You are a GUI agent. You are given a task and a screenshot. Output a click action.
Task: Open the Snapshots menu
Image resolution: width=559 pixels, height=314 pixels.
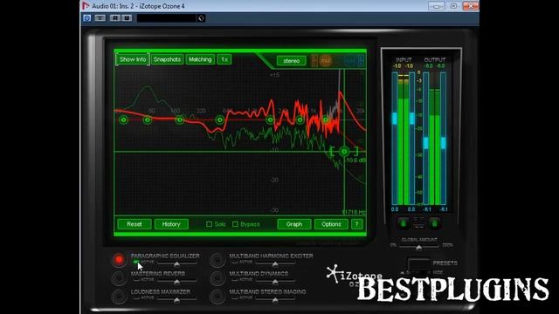pos(167,59)
